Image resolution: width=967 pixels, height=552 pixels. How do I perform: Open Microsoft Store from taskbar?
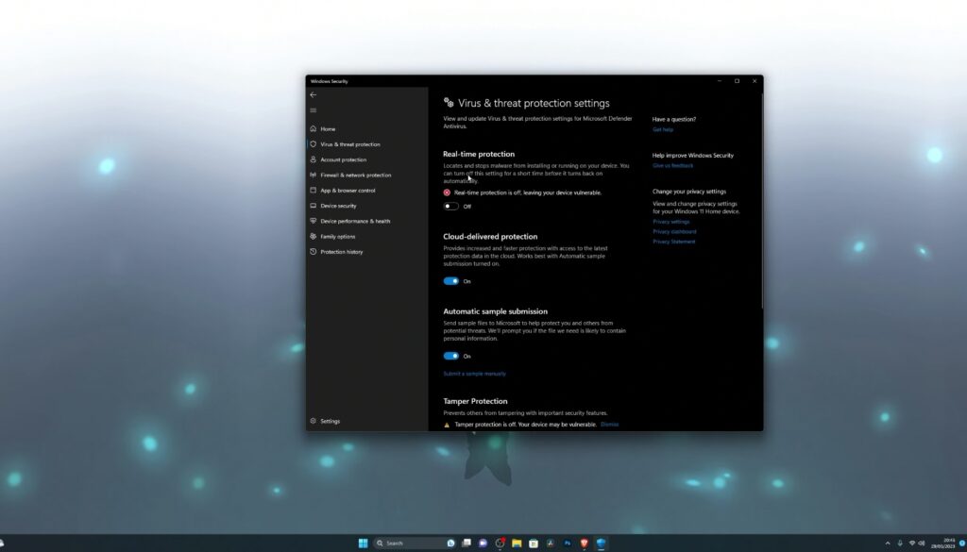tap(533, 543)
